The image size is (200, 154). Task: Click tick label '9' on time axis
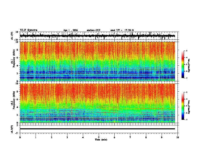click(162, 137)
